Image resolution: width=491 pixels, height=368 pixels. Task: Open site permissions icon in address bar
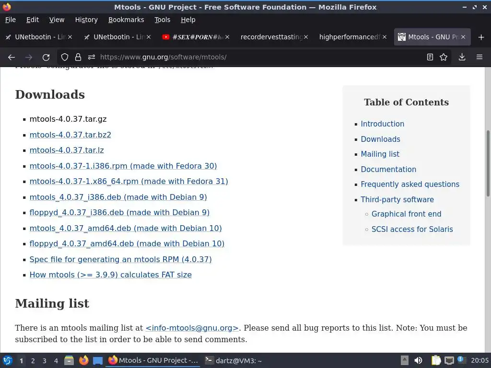tap(92, 57)
